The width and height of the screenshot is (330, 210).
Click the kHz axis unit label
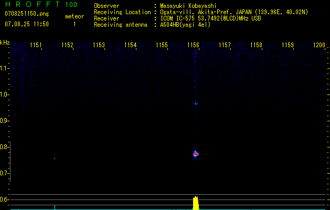tap(5, 43)
